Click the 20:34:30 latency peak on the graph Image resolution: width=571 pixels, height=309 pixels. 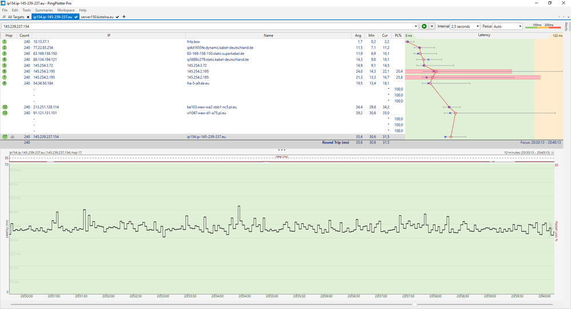coord(239,207)
